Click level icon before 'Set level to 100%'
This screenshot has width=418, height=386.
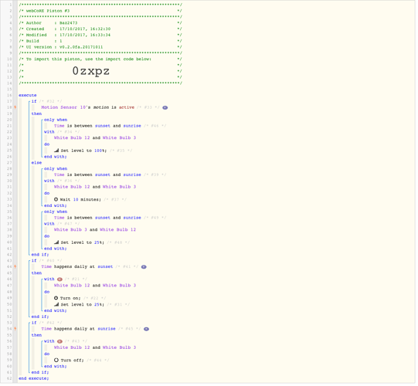click(56, 151)
